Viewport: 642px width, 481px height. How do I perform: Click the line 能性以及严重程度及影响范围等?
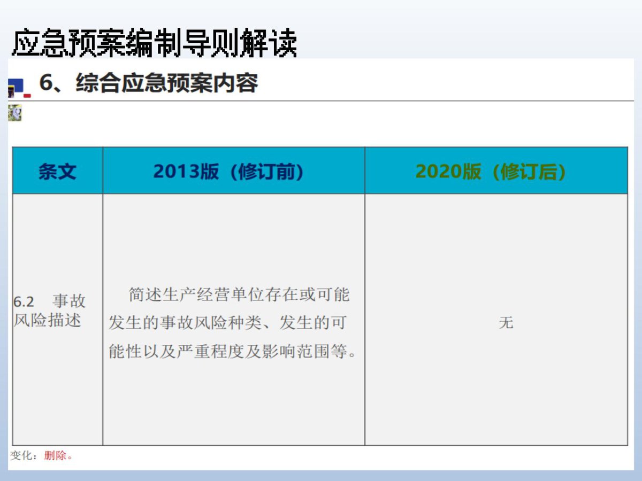(x=233, y=352)
